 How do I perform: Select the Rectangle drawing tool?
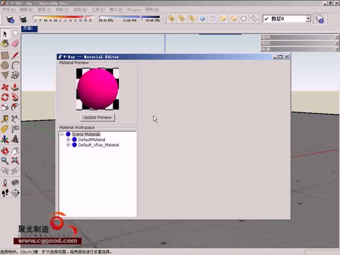pos(5,55)
